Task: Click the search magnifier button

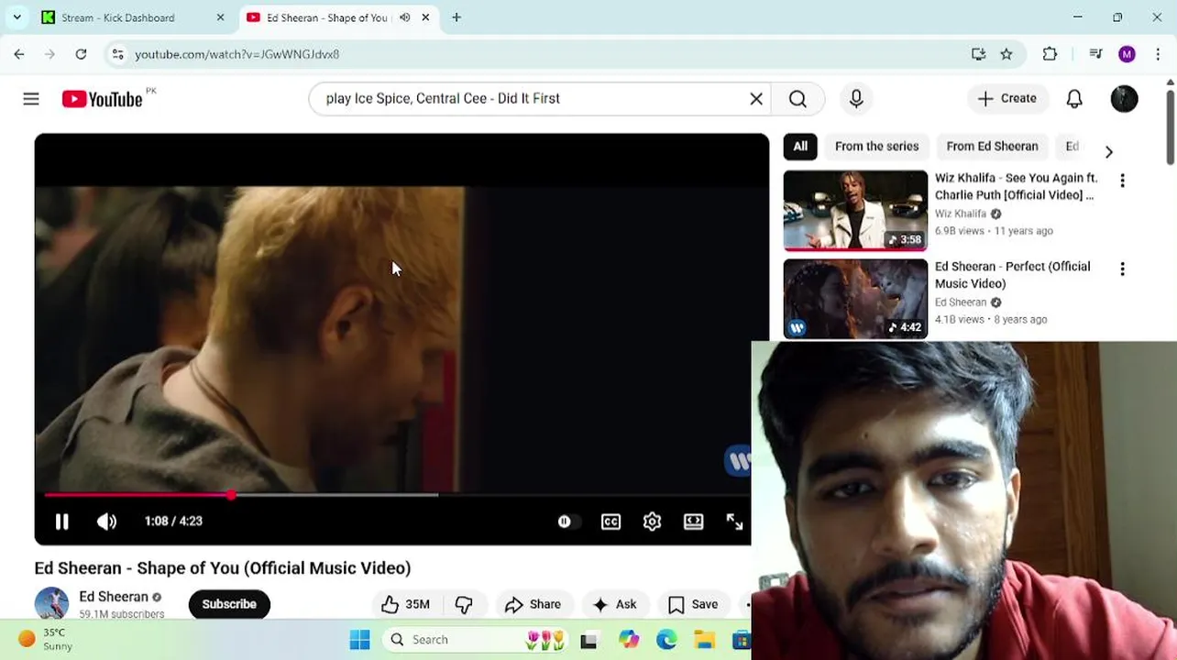Action: 797,99
